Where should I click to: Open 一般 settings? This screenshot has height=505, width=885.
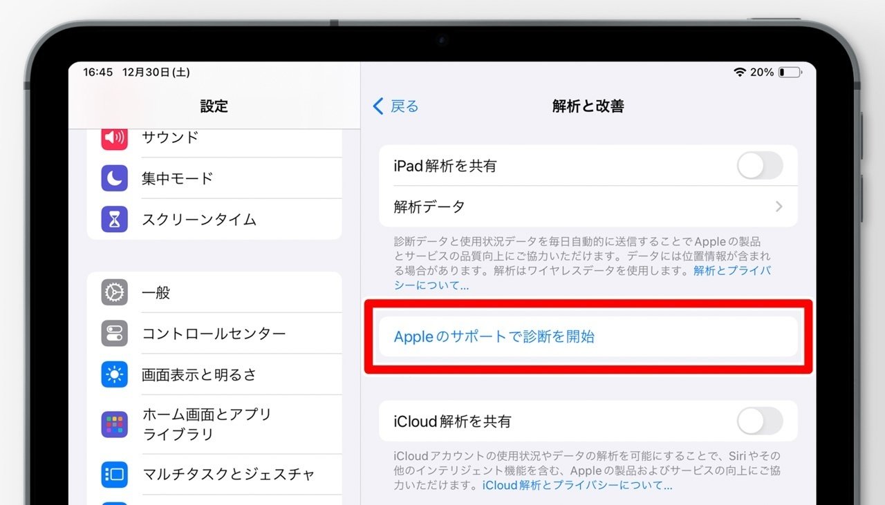pos(214,293)
